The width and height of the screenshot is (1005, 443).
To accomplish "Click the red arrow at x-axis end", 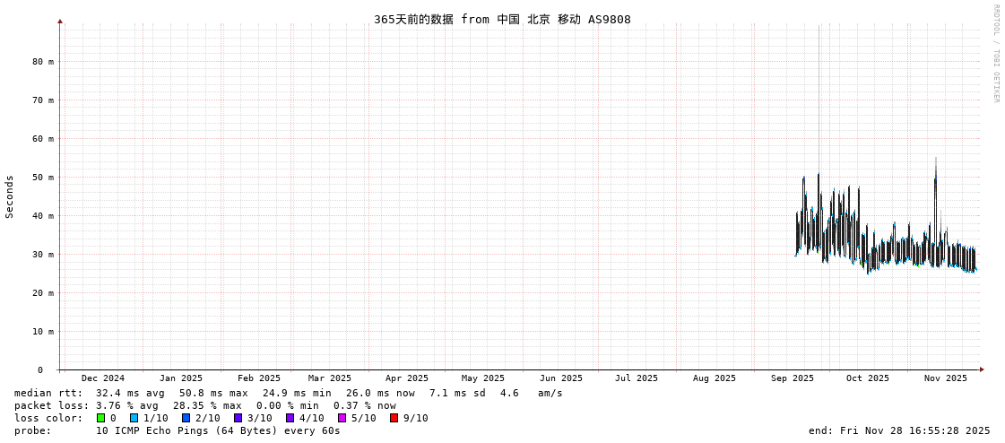I will pyautogui.click(x=982, y=369).
